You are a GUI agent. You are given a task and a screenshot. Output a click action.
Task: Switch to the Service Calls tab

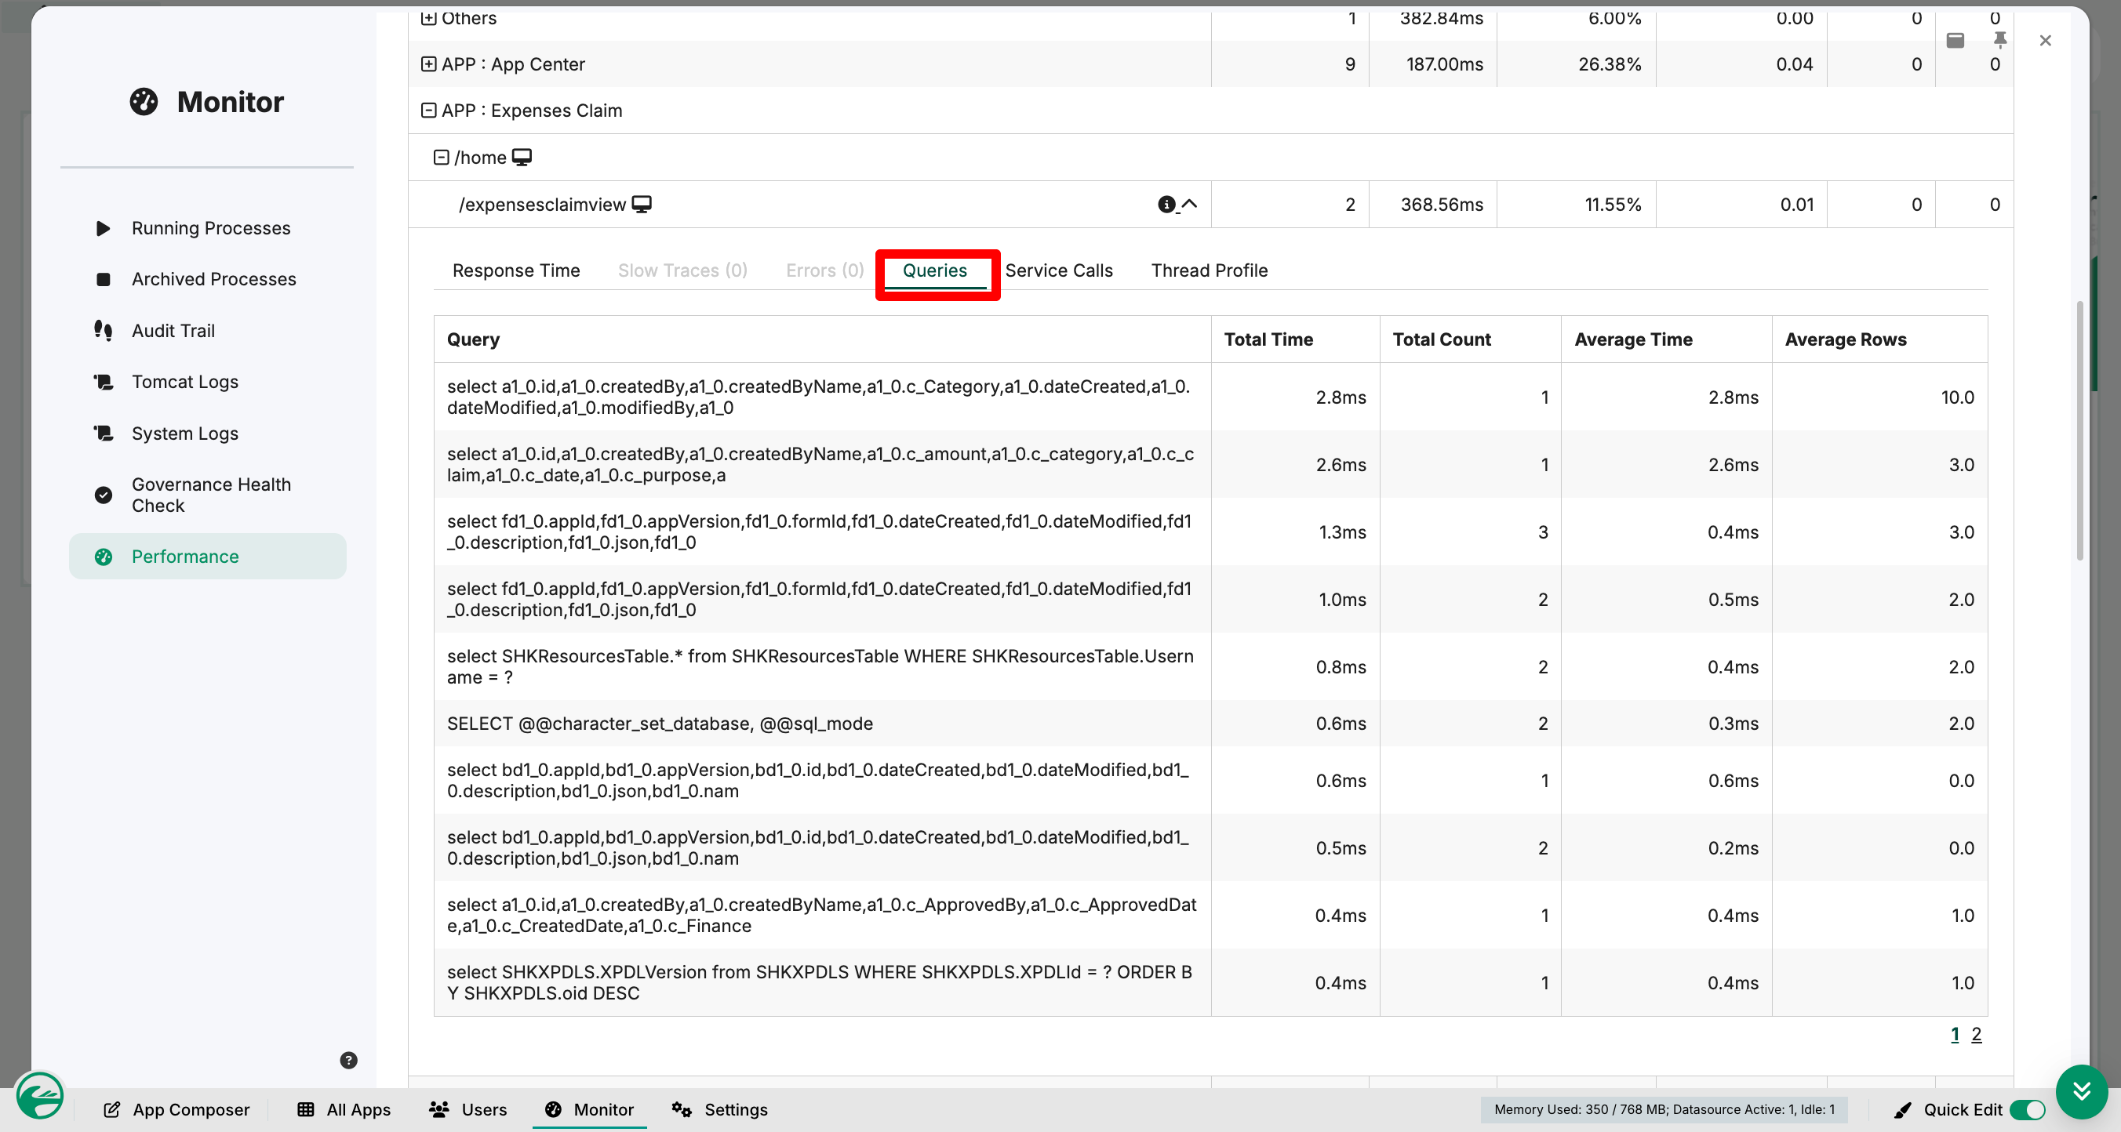pos(1059,270)
